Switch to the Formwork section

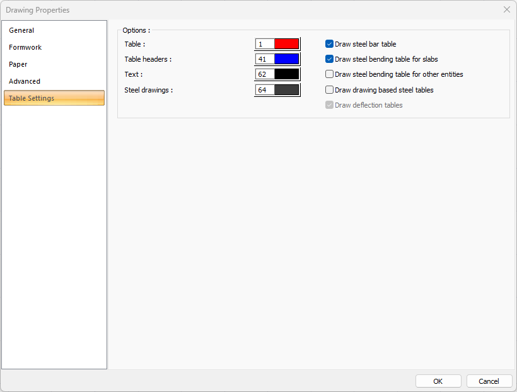(x=25, y=47)
